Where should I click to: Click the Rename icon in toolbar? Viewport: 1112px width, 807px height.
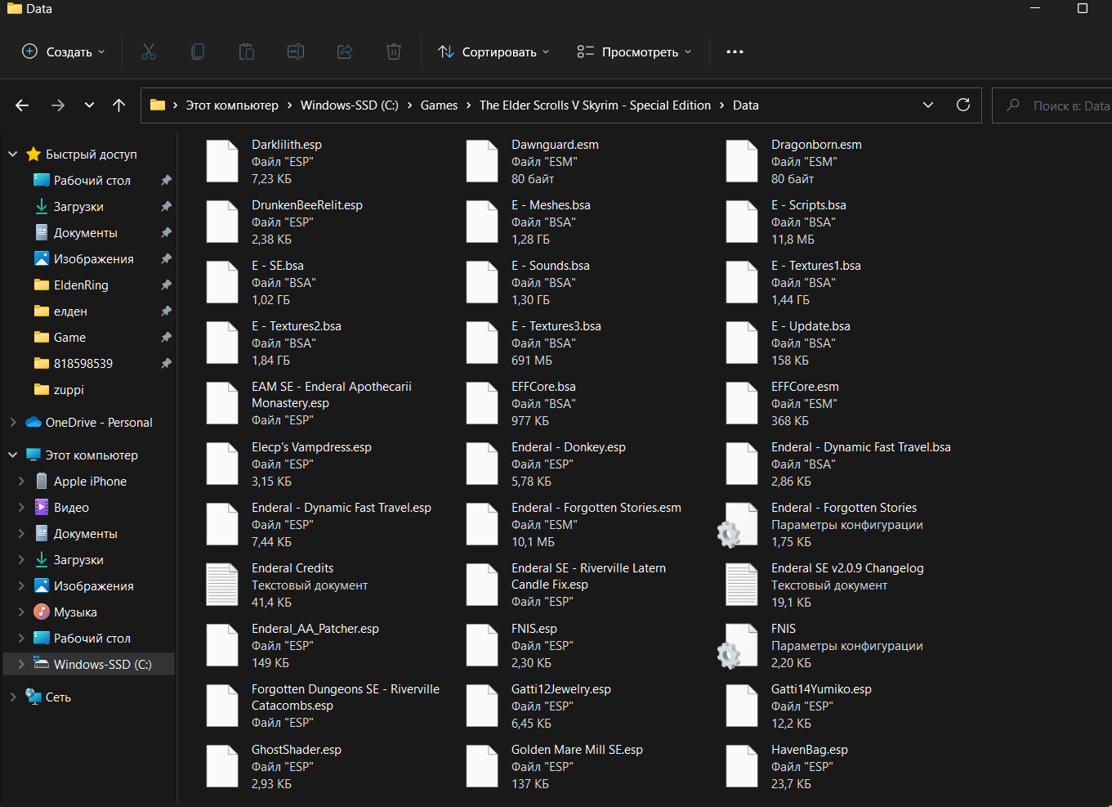(296, 52)
